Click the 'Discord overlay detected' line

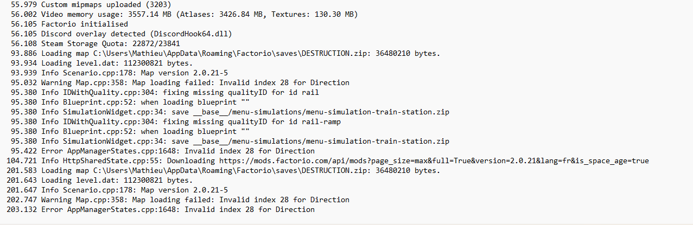coord(121,34)
